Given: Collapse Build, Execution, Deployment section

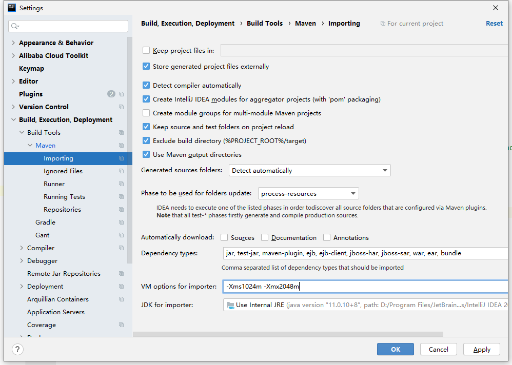Looking at the screenshot, I should click(x=13, y=120).
